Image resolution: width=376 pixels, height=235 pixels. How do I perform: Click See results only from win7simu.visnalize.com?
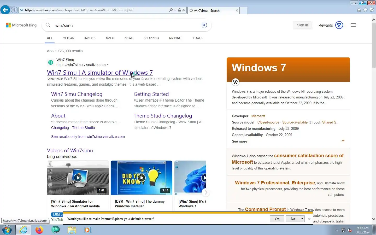[x=88, y=137]
